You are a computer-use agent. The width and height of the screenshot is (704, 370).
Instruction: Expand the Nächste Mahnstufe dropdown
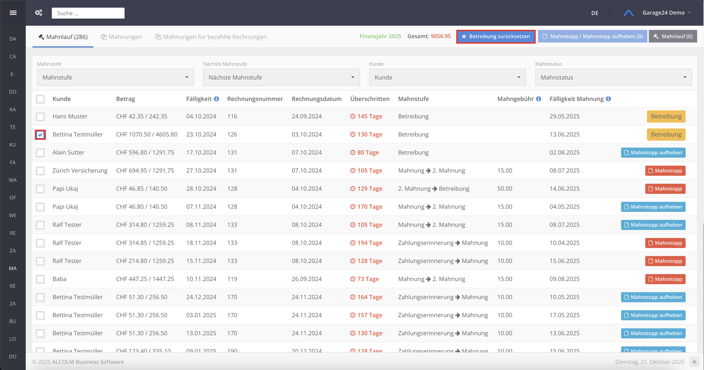[281, 77]
